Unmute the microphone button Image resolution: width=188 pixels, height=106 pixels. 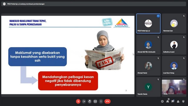coord(78,101)
